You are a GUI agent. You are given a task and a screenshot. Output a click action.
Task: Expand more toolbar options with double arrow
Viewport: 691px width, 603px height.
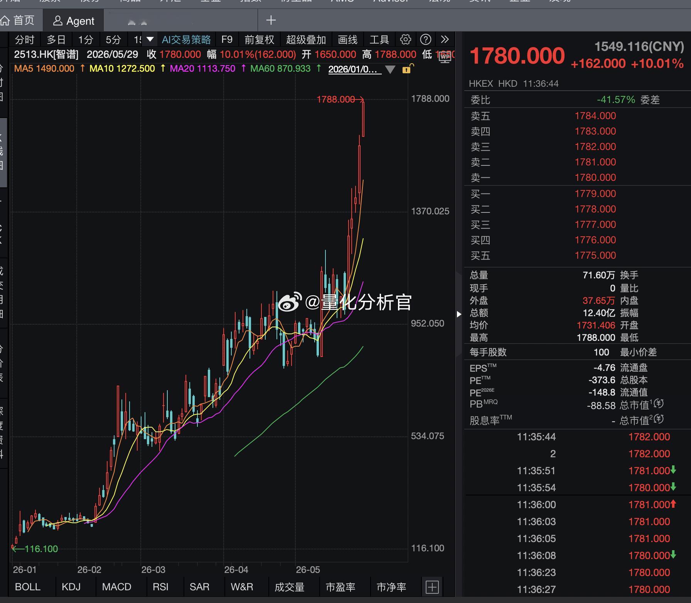click(x=445, y=39)
